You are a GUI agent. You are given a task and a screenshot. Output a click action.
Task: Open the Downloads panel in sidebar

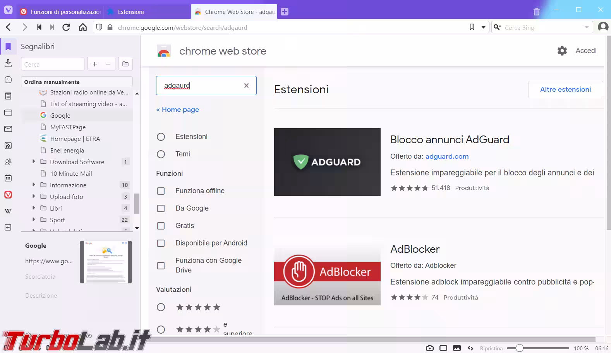tap(8, 63)
